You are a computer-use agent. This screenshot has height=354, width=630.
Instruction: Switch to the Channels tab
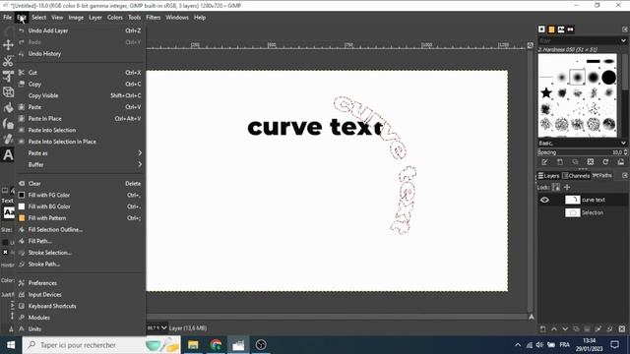pos(576,176)
